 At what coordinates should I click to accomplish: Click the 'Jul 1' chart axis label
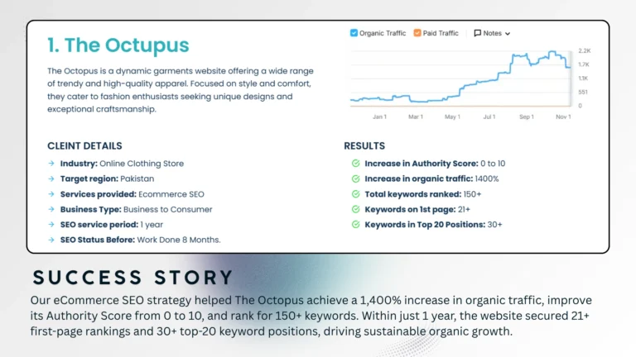click(x=489, y=117)
